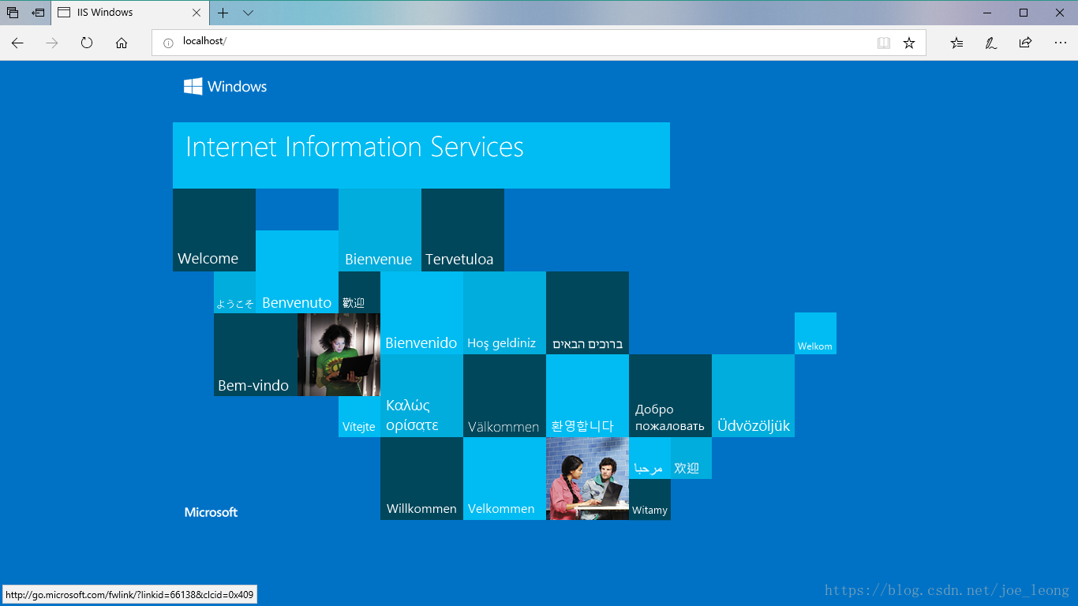Click the Välkommen tile

point(504,395)
